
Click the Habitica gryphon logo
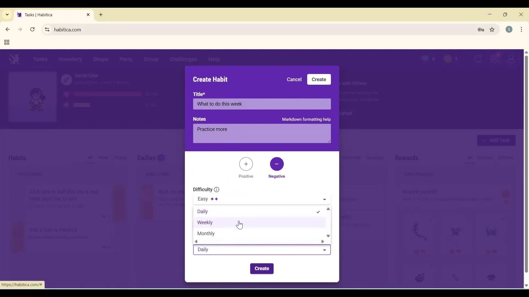tap(14, 59)
